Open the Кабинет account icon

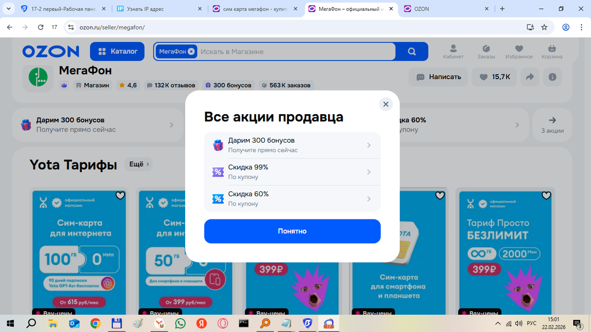454,49
